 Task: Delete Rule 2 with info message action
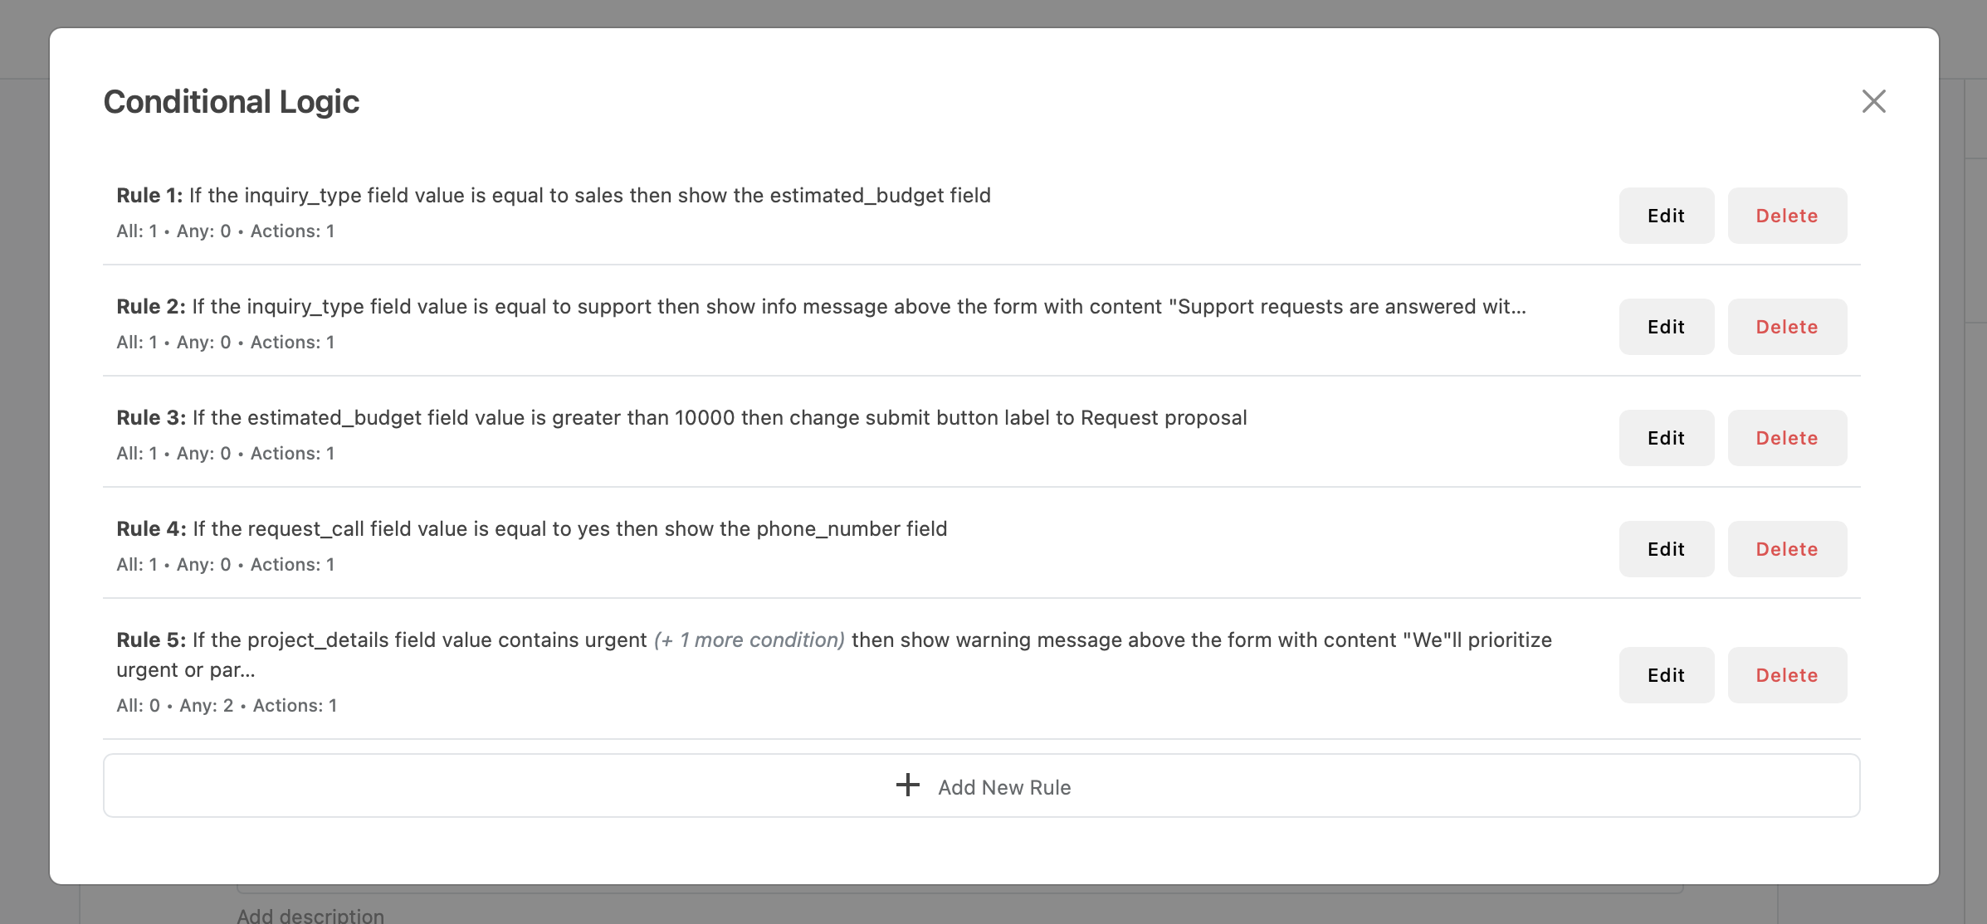point(1787,327)
